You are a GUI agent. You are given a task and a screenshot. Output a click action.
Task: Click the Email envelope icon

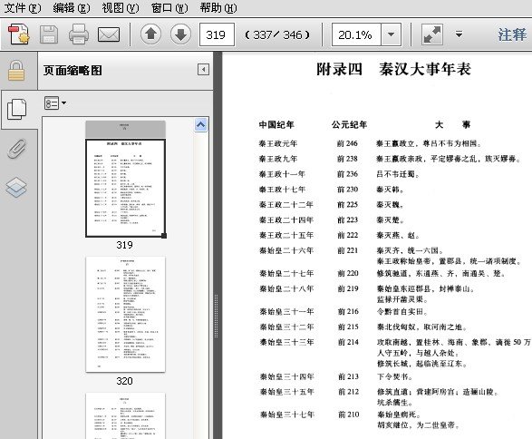coord(109,34)
